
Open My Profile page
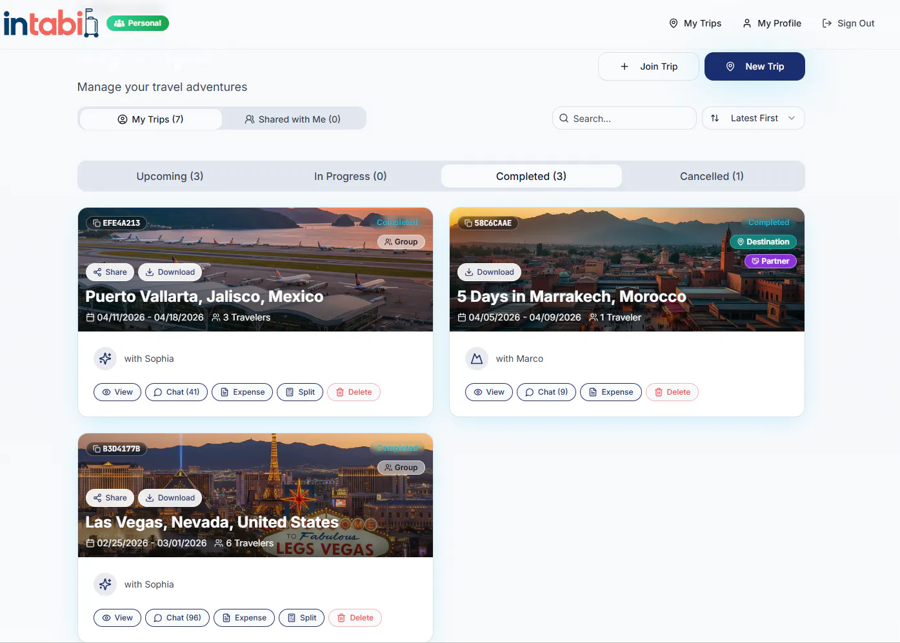(x=772, y=23)
